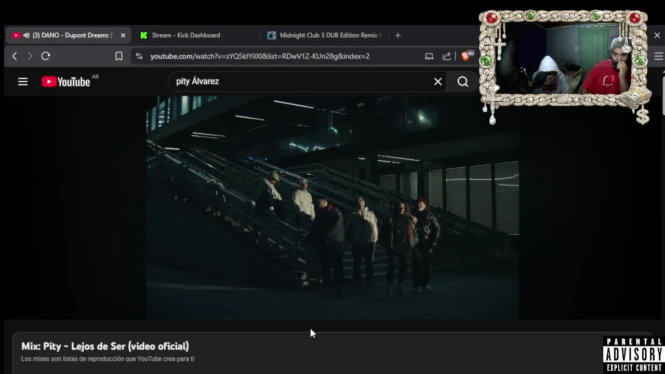Screen dimensions: 665x374
Task: Go back with browser back arrow
Action: 15,56
